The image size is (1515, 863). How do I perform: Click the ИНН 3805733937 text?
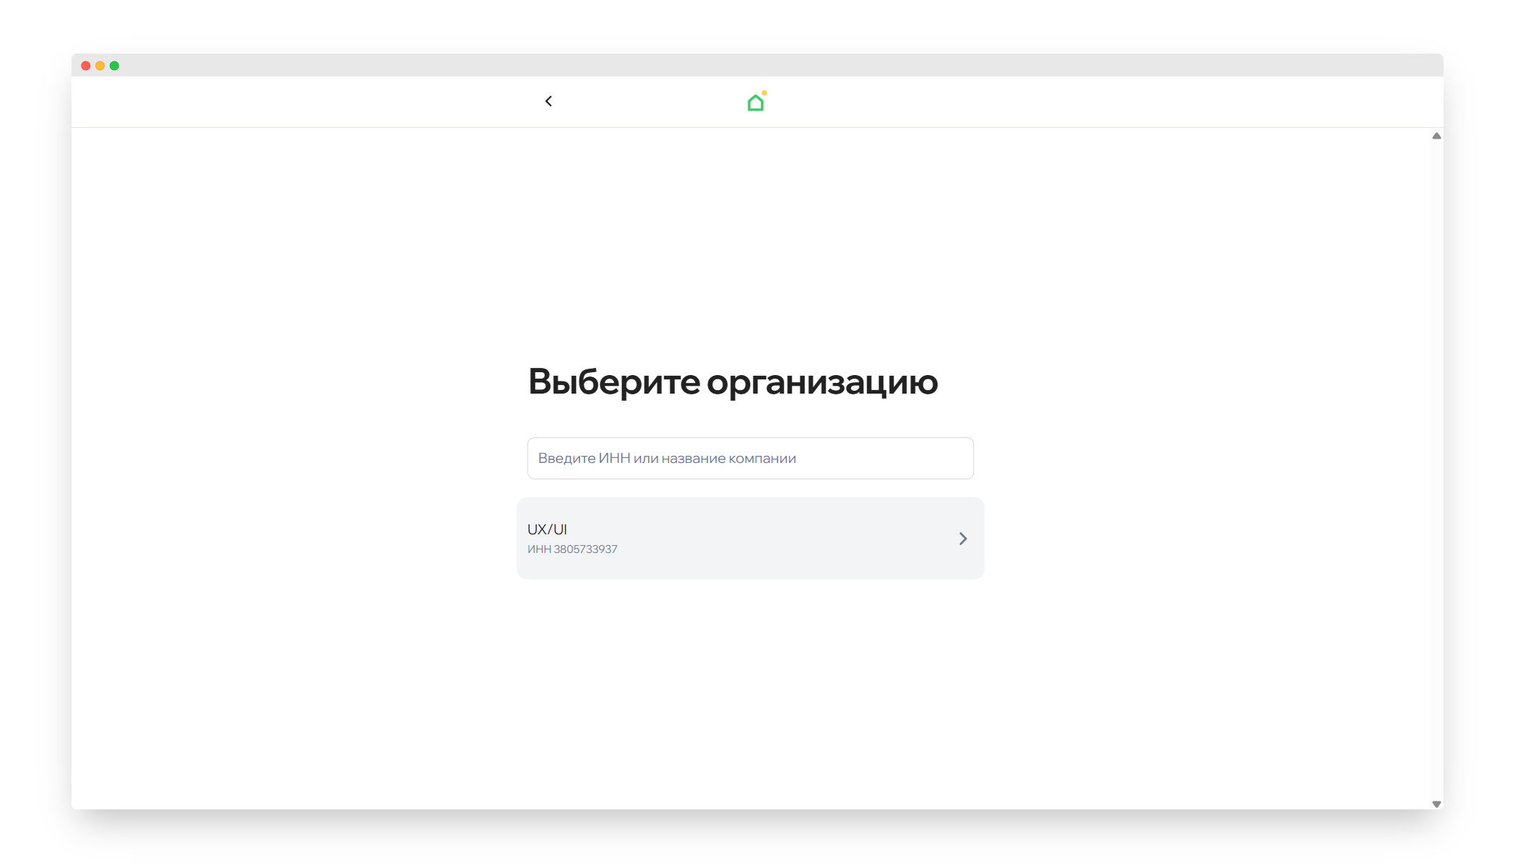[572, 549]
